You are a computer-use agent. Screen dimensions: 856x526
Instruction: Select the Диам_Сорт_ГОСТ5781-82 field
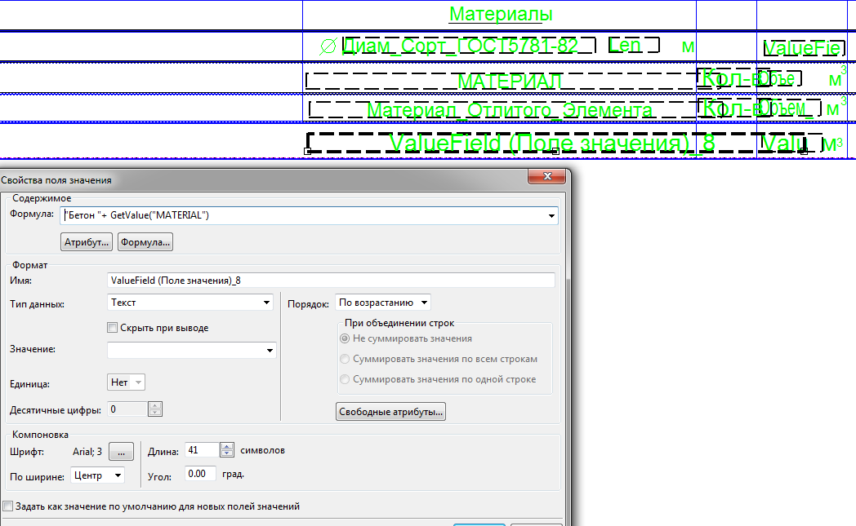459,46
